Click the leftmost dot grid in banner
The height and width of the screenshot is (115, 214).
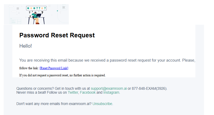(x=18, y=8)
